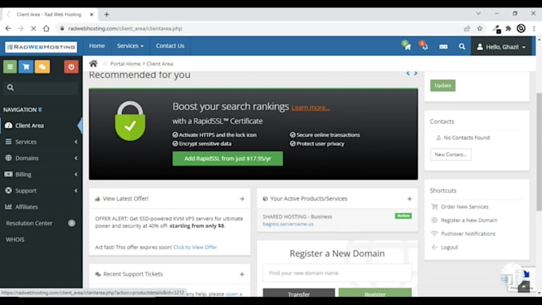
Task: Open the Services dropdown in top nav
Action: [130, 46]
